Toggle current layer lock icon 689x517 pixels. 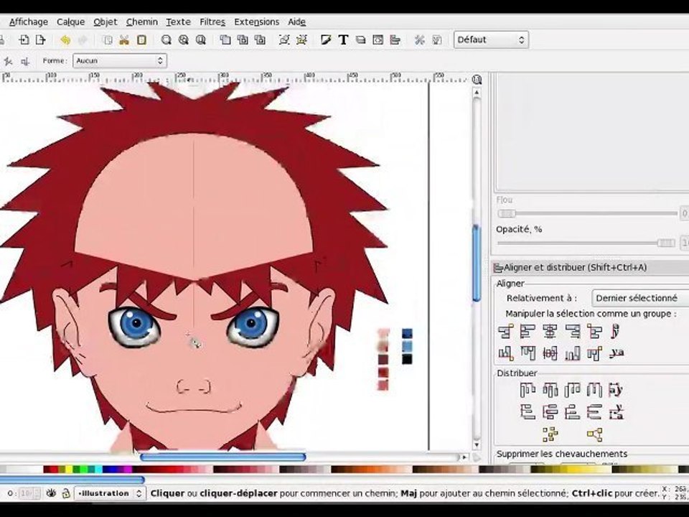[65, 493]
